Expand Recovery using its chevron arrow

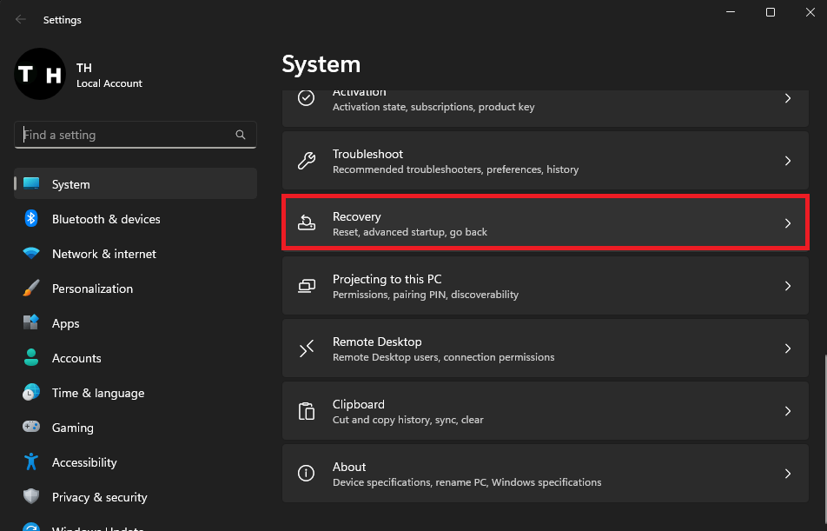(x=788, y=223)
